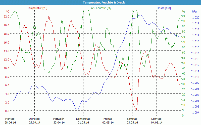Click the '1.010' pressure axis value

[196, 77]
